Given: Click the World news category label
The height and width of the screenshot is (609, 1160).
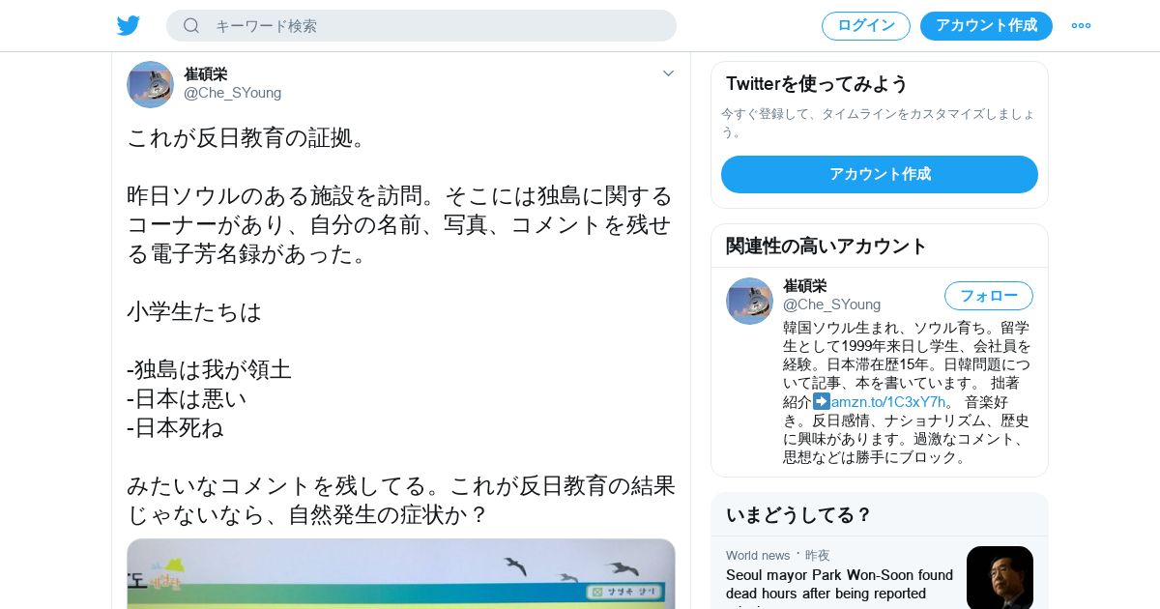Looking at the screenshot, I should pyautogui.click(x=758, y=555).
